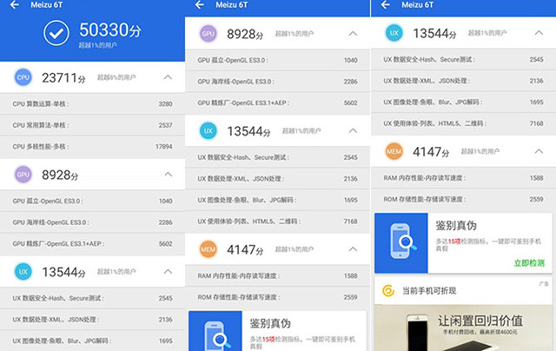The width and height of the screenshot is (556, 351).
Task: Tap 立即检测 link in right screenshot
Action: pos(529,263)
